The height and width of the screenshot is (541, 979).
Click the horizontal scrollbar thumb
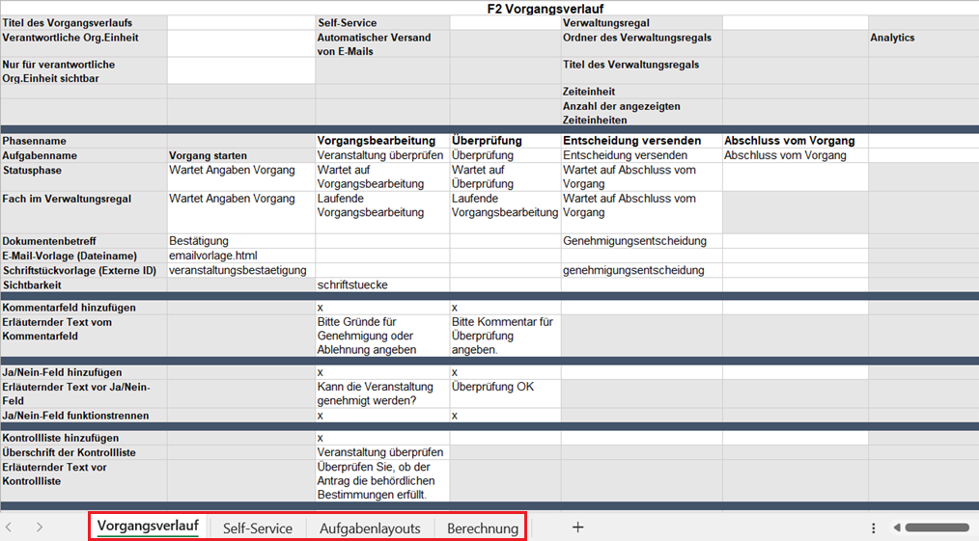tap(937, 527)
